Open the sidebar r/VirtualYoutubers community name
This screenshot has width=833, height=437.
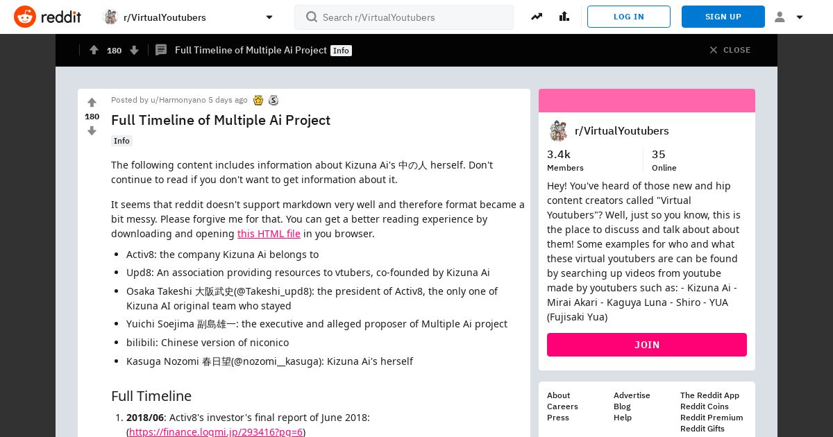622,131
